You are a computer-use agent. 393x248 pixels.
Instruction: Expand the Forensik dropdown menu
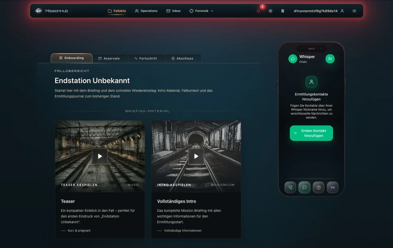[201, 11]
